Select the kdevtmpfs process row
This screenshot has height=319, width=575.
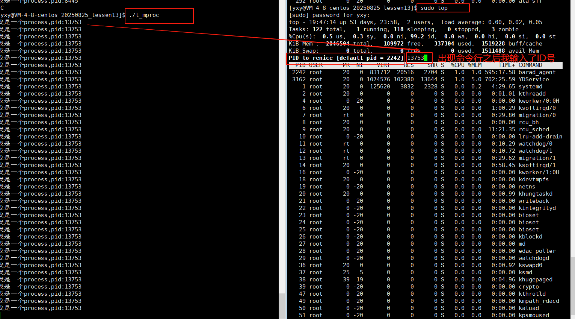pos(426,179)
